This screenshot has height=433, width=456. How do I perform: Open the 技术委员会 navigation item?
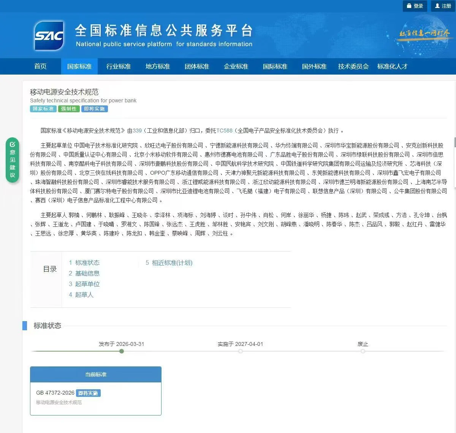pos(353,67)
